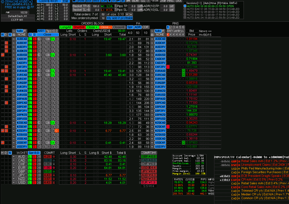Toggle the AUTO:EAX:S1 session checkbox
The width and height of the screenshot is (289, 204).
tap(185, 9)
